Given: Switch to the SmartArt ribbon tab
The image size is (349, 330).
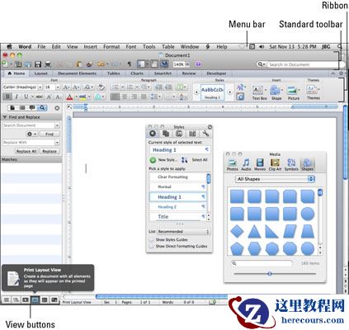Looking at the screenshot, I should click(x=163, y=73).
